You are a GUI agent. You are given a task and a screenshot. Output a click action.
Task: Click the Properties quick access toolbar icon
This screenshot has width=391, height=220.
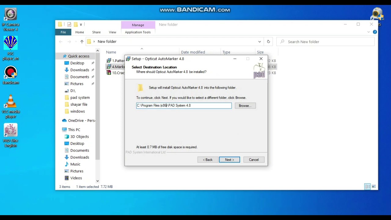pyautogui.click(x=69, y=24)
